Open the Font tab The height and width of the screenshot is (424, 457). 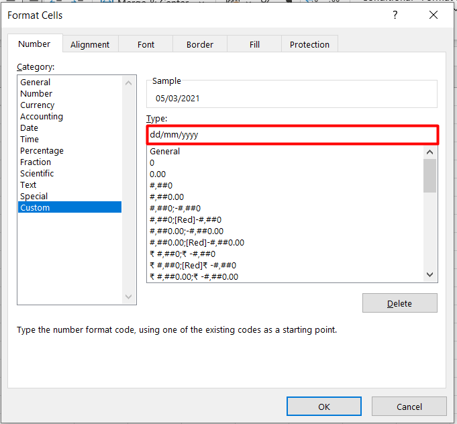[146, 44]
